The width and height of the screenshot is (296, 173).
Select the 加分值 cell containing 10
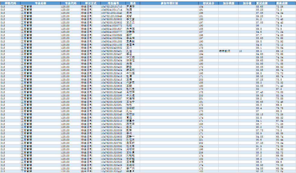(x=241, y=51)
